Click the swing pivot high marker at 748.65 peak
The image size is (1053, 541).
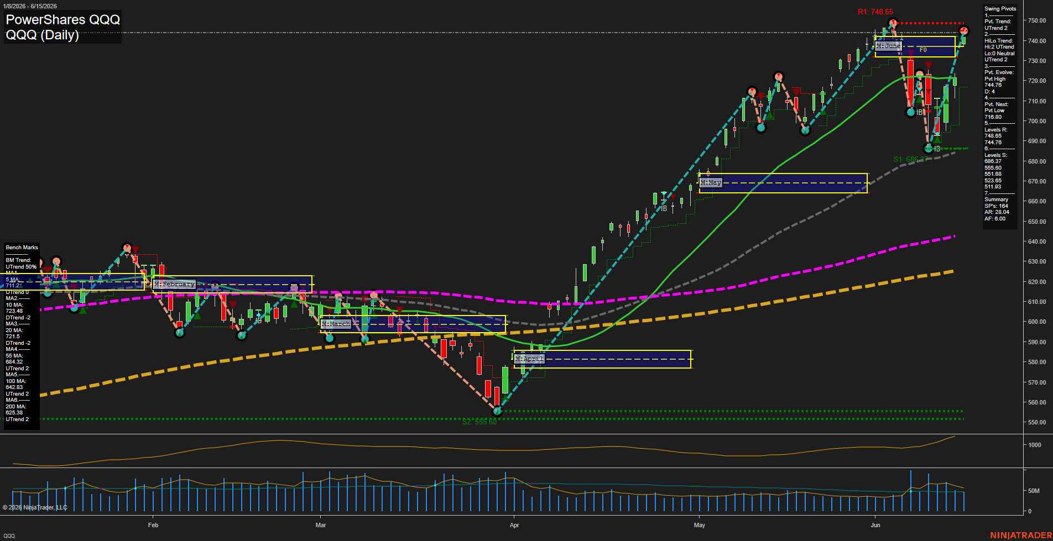tap(892, 23)
